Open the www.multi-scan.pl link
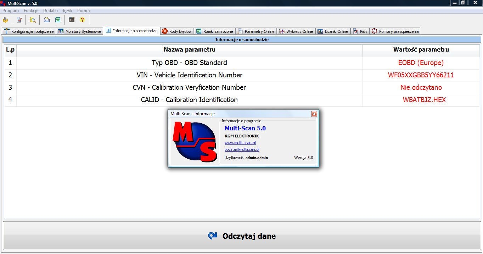 click(x=240, y=143)
